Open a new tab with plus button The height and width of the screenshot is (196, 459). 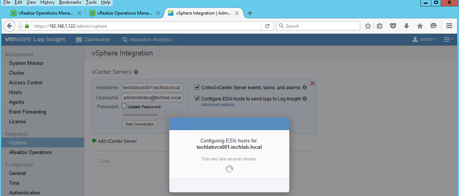pyautogui.click(x=250, y=13)
